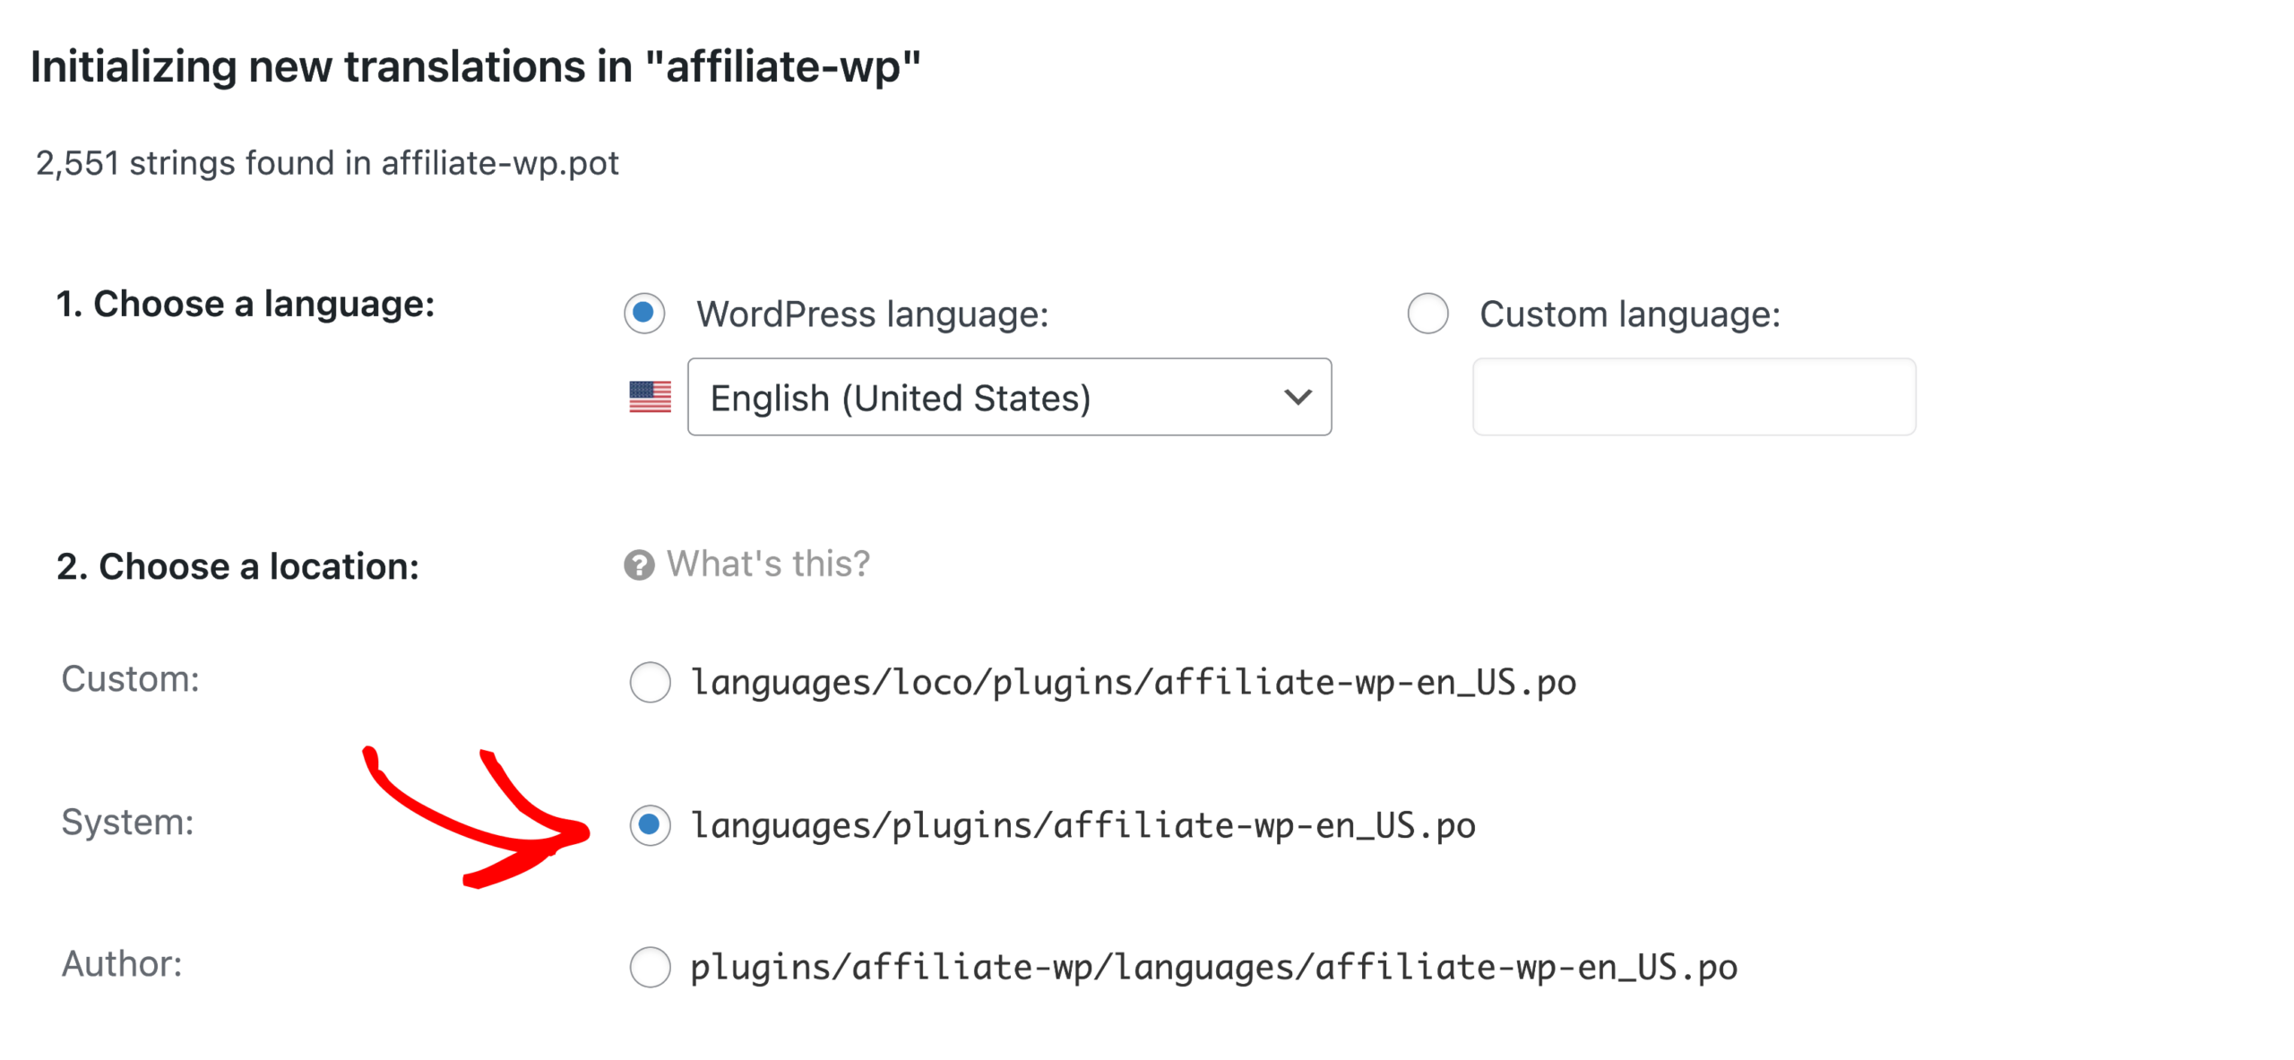2294x1060 pixels.
Task: Click the "Author:" location label
Action: [x=122, y=964]
